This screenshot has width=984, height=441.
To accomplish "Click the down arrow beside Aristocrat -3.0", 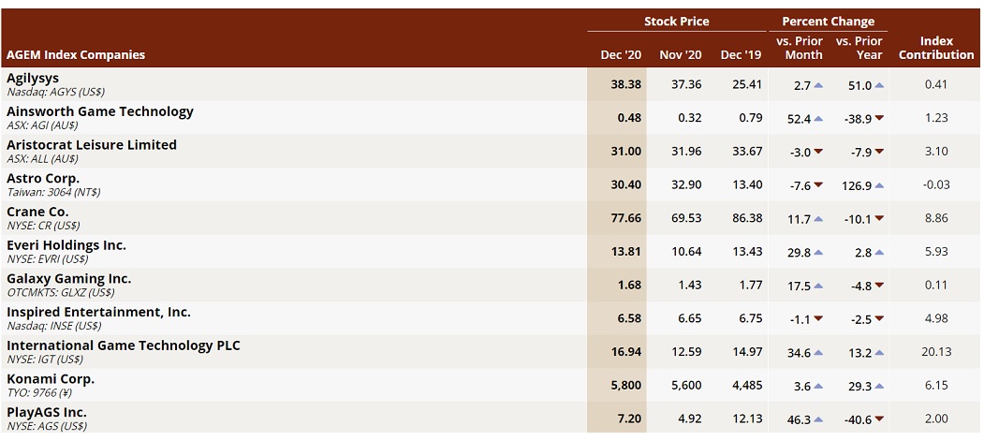I will 817,152.
